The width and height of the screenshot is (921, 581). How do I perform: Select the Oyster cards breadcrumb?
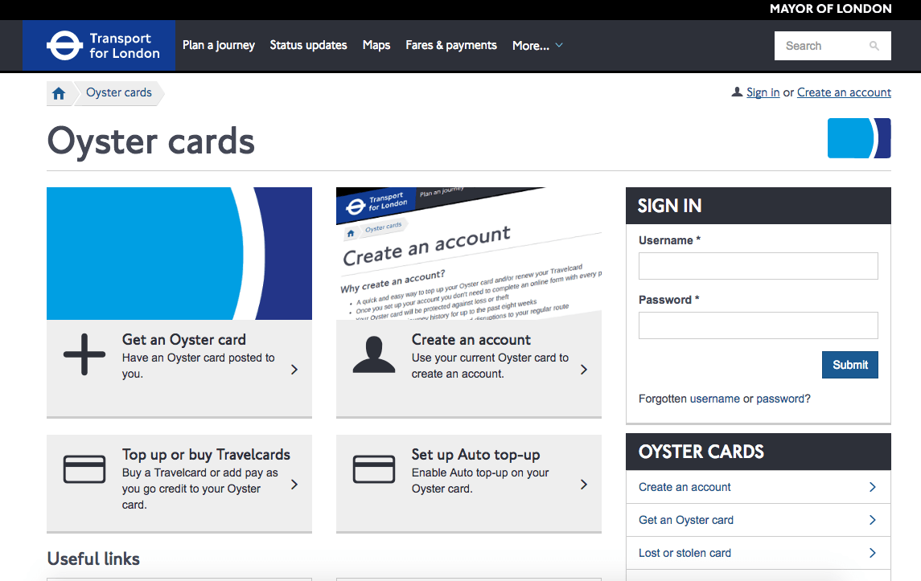tap(119, 92)
